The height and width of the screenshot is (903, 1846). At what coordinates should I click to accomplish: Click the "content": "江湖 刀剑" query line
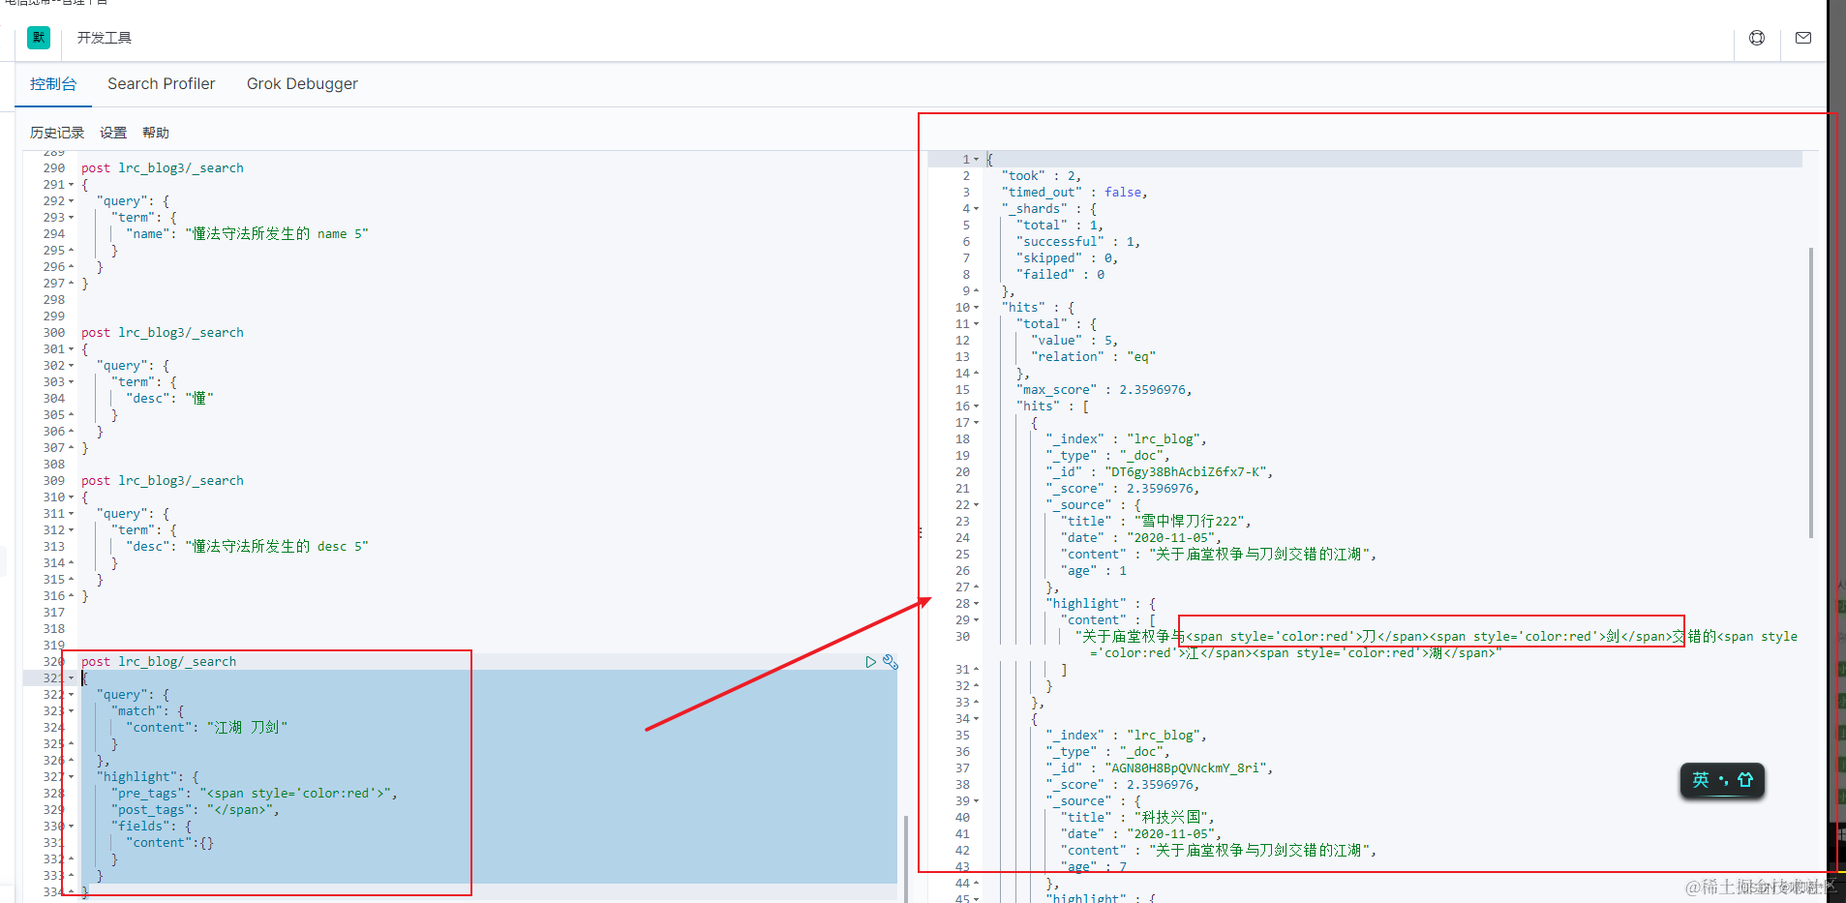207,728
